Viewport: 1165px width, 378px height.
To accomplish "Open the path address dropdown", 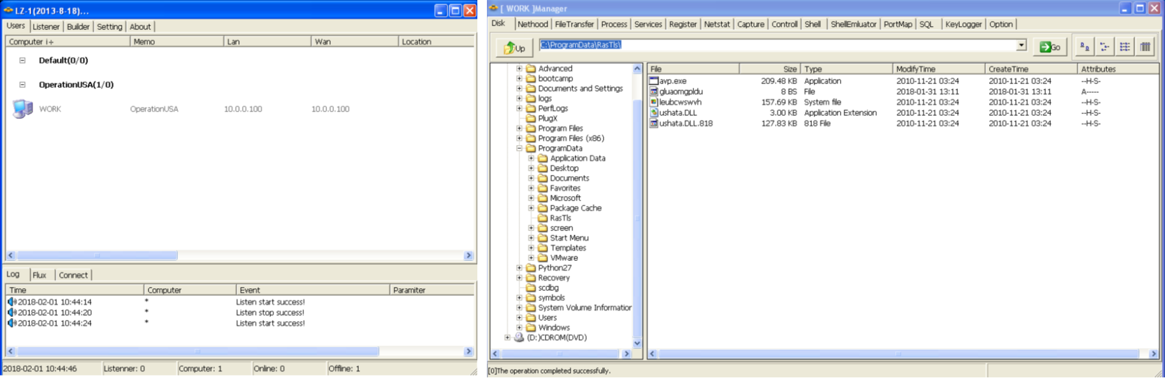I will 1021,45.
